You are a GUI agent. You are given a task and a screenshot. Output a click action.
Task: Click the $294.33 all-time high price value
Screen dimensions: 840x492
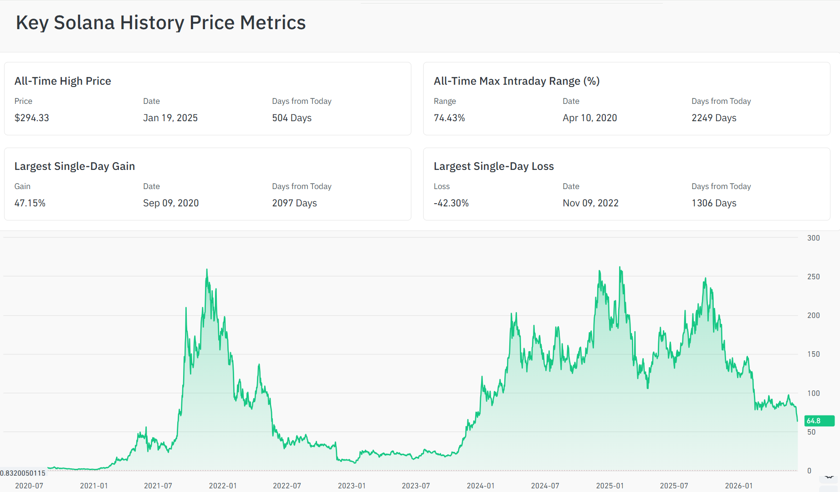click(32, 118)
